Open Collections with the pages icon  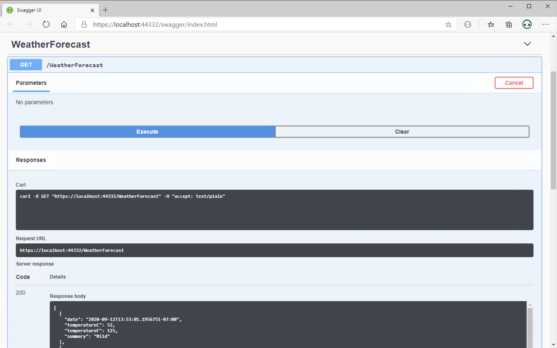pos(509,24)
